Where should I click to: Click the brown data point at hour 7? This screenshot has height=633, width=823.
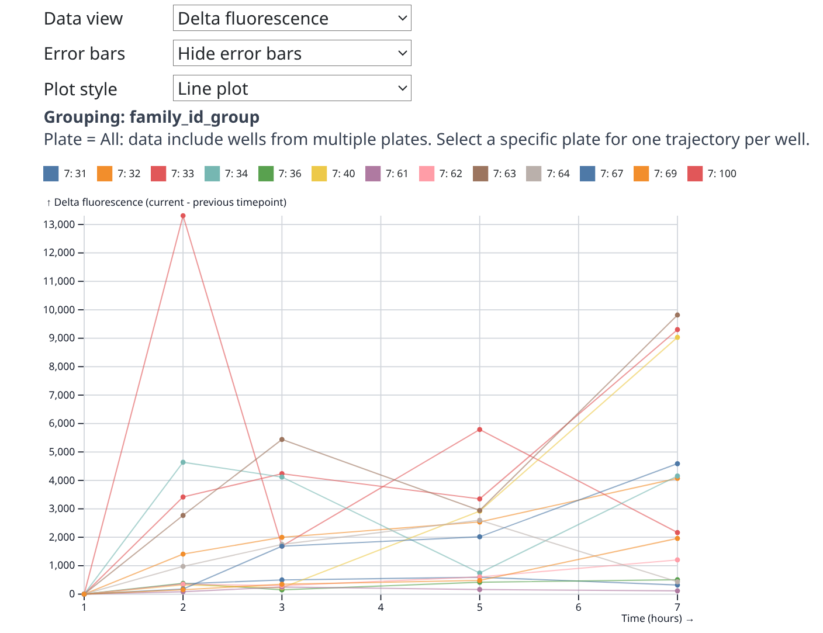coord(677,315)
